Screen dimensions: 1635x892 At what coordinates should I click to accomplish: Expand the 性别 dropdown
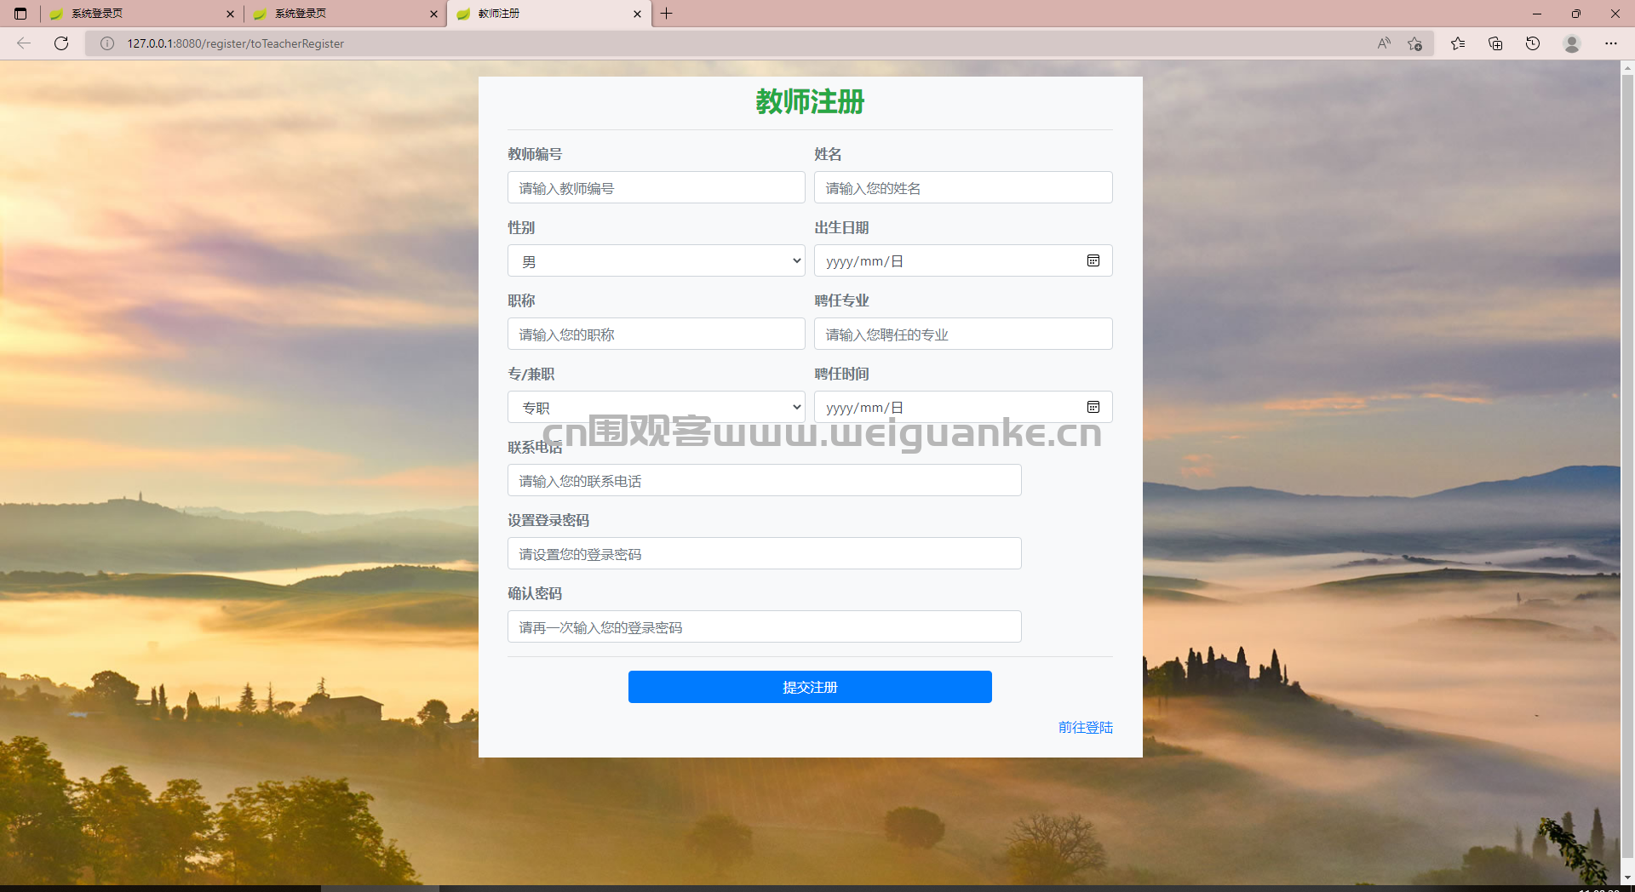pyautogui.click(x=657, y=260)
